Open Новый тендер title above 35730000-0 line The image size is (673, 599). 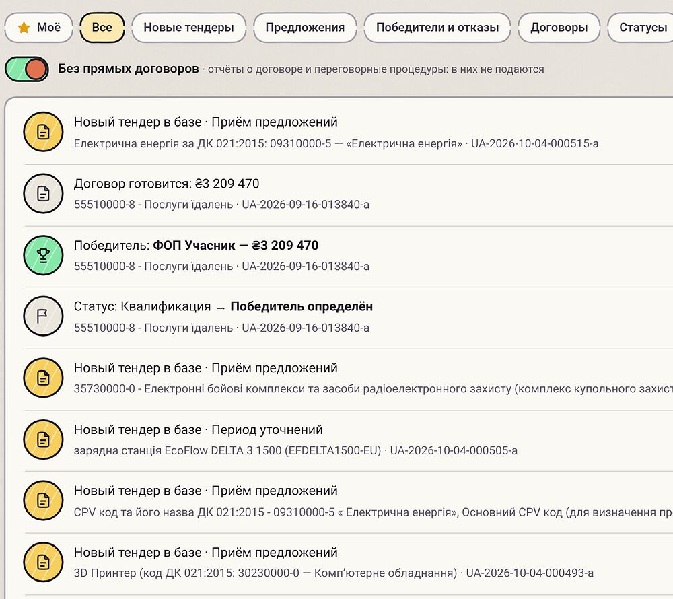point(205,368)
